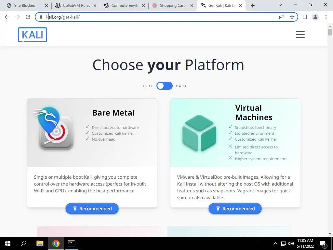
Task: Open the Chrome side panel
Action: coord(305,17)
